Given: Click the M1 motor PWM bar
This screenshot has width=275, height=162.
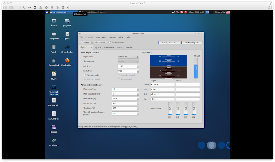Looking at the screenshot, I should [x=170, y=109].
